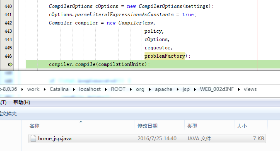Expand the arrow after jsp breadcrumb

[195, 89]
